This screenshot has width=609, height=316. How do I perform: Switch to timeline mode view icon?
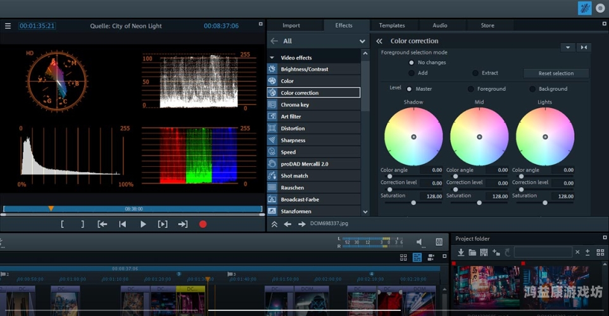[x=417, y=257]
